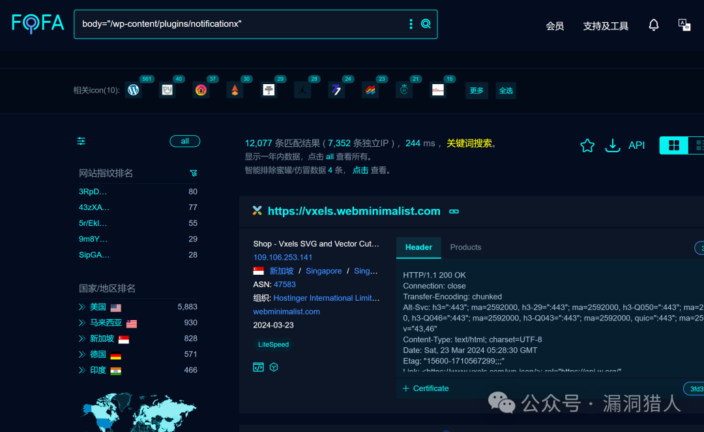The image size is (704, 432).
Task: Click the API link
Action: tap(636, 146)
